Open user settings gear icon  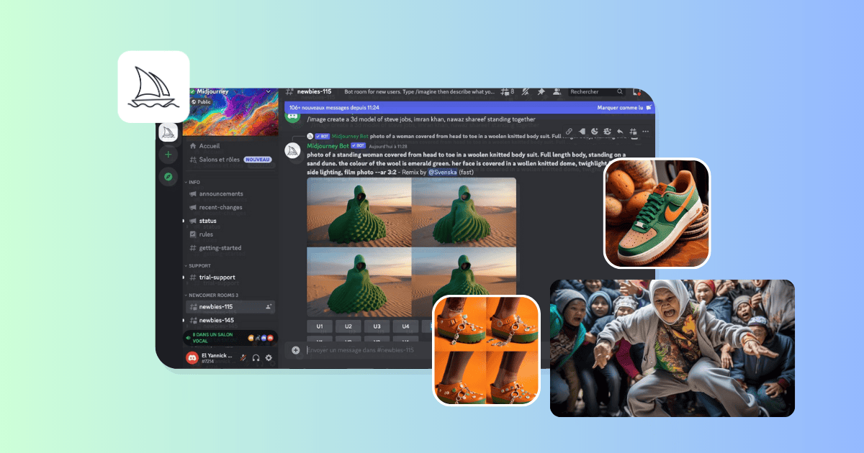269,358
